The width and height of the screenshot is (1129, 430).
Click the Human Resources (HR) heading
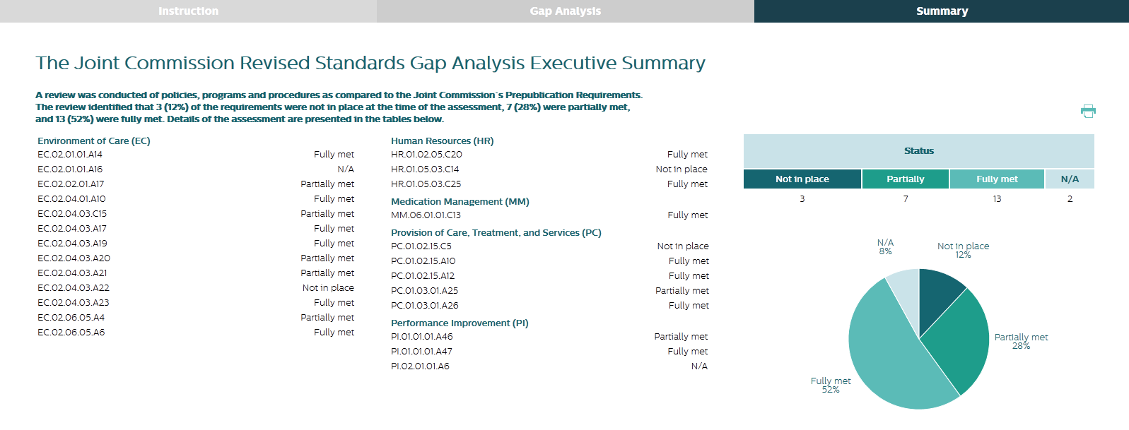tap(443, 141)
